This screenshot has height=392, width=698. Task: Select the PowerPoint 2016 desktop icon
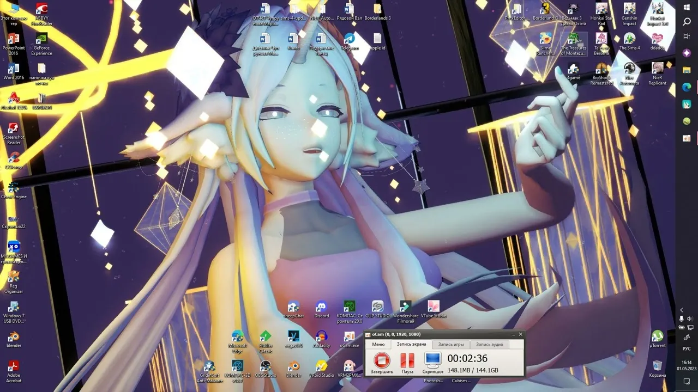point(14,45)
